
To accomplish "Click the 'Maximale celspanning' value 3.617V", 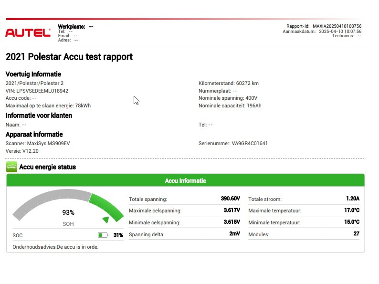I will [232, 210].
